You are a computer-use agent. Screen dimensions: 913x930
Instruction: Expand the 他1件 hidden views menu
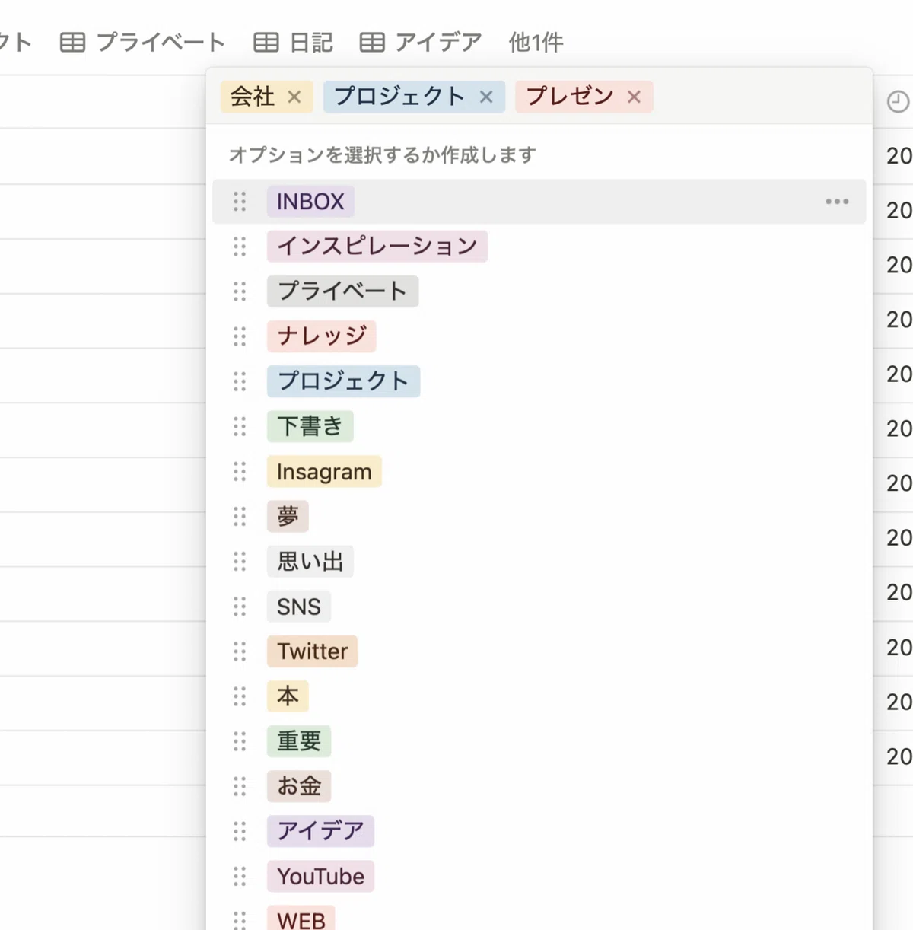(536, 43)
